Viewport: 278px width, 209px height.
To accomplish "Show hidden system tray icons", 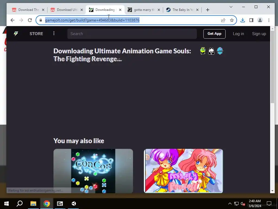I will click(230, 204).
